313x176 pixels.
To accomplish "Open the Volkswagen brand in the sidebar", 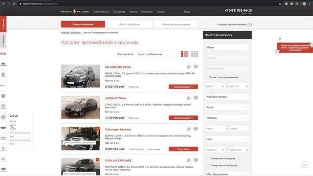I will point(3,96).
